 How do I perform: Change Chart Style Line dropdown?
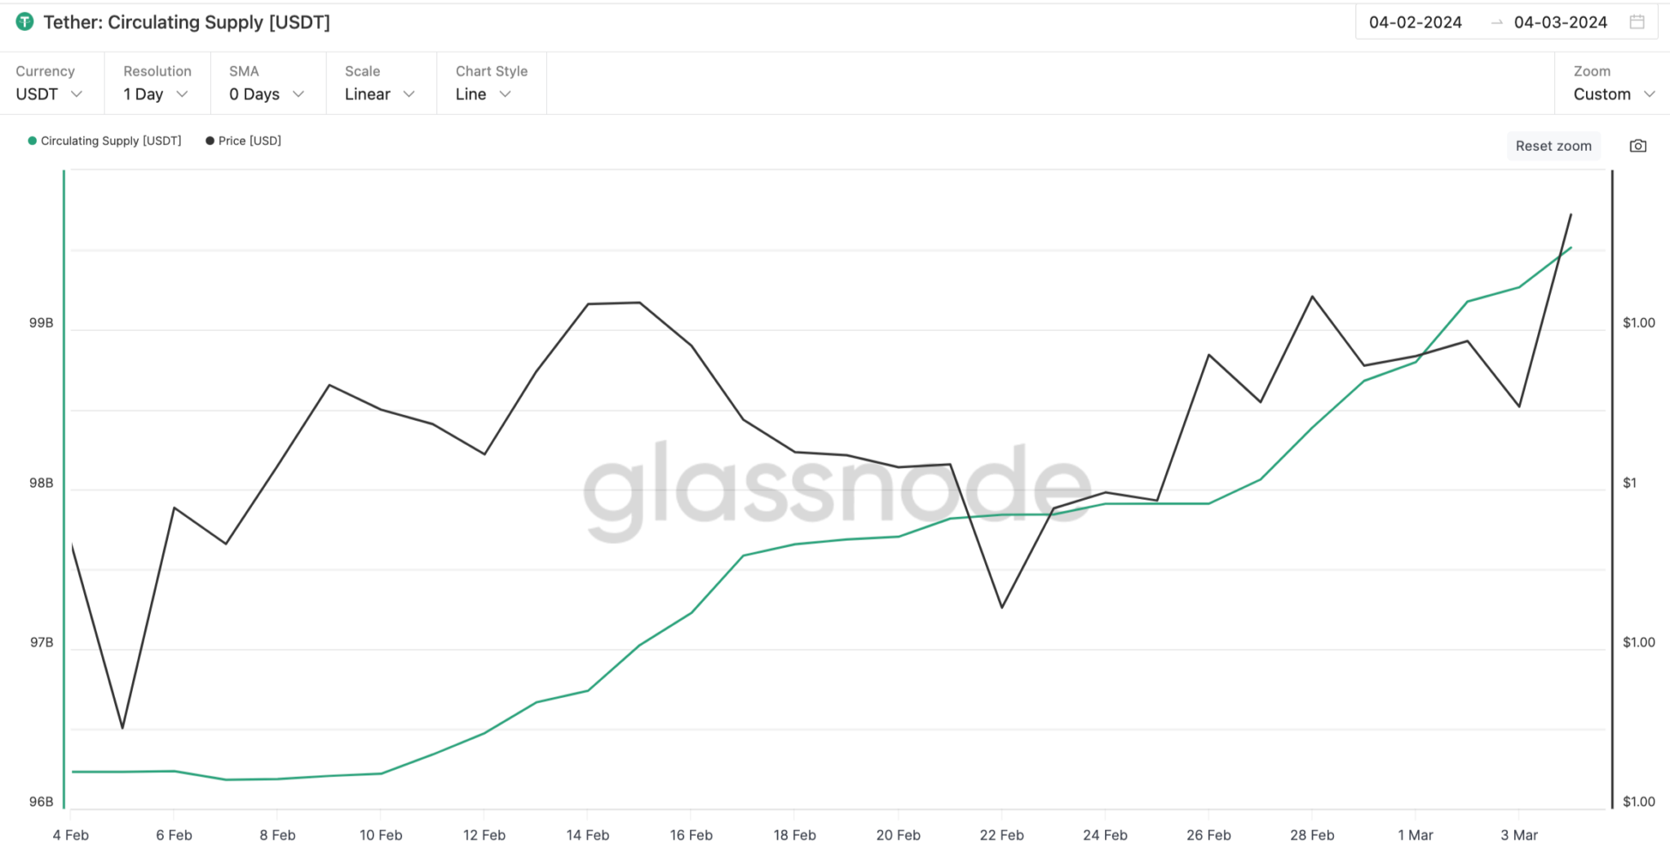click(484, 94)
